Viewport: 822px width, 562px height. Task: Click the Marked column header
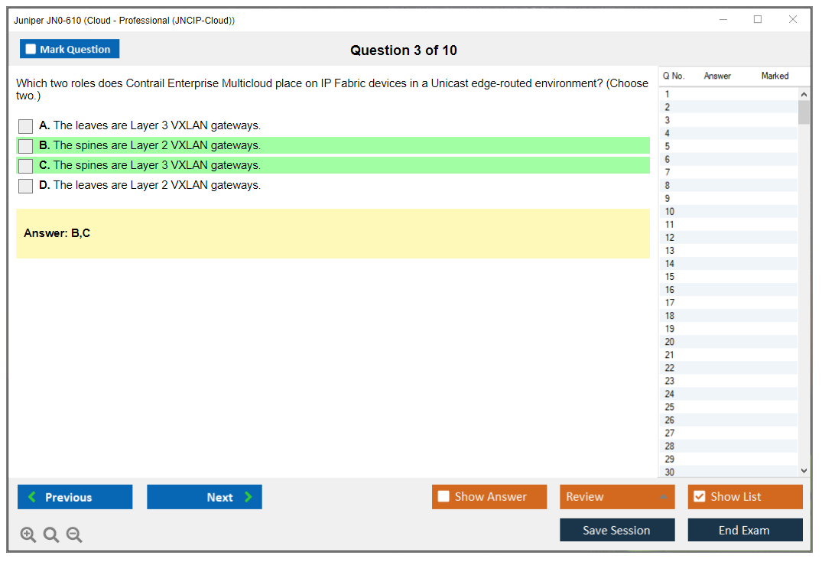(x=775, y=76)
